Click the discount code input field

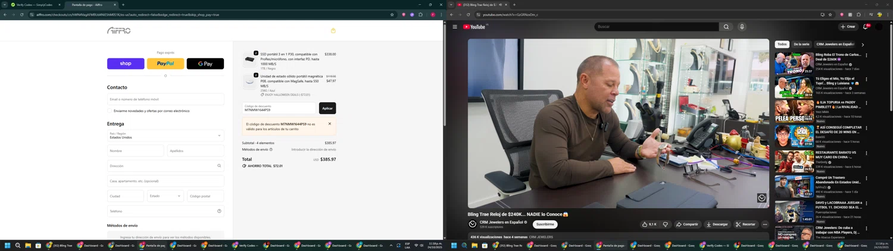279,108
